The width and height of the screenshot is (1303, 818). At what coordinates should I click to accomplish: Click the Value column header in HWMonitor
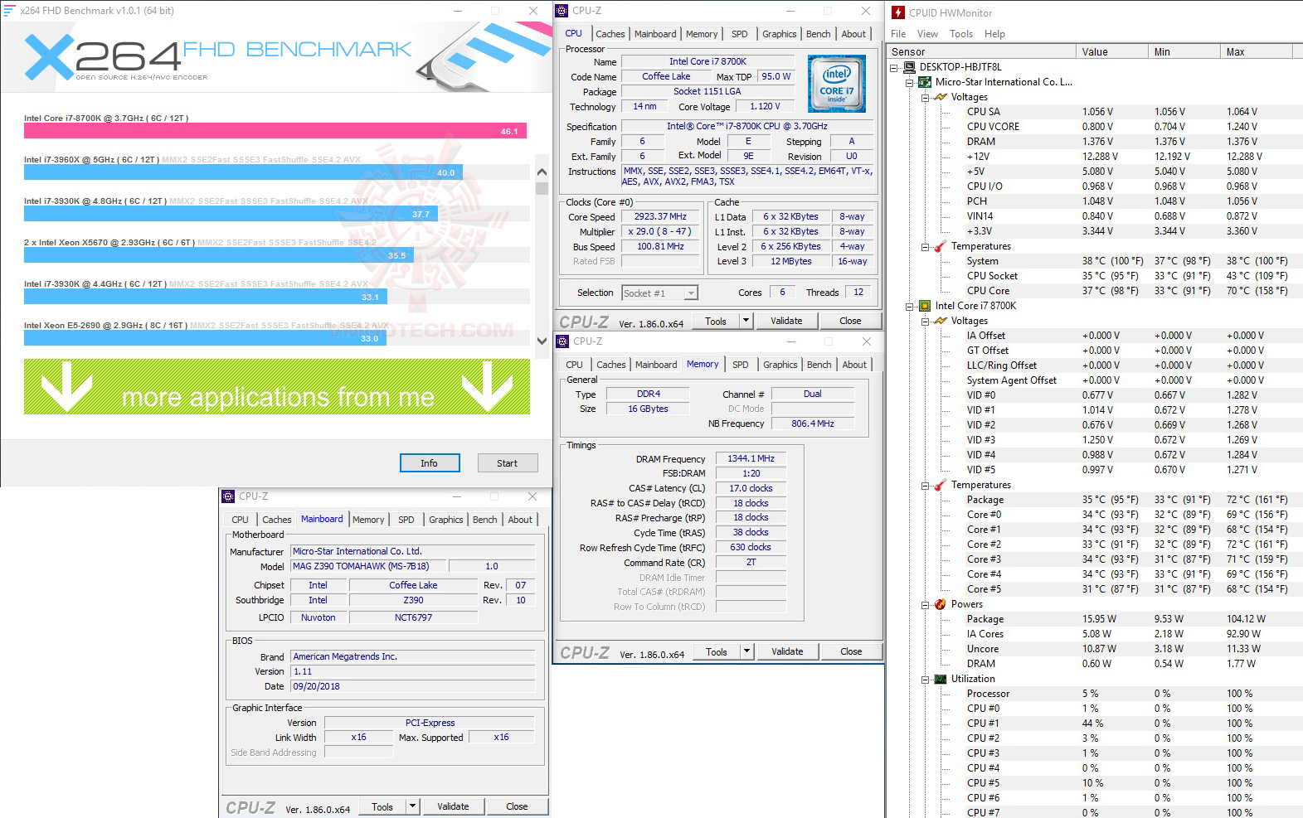pos(1111,51)
